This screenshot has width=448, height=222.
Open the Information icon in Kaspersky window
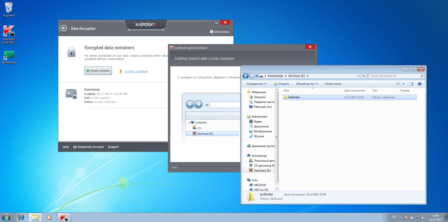212,32
